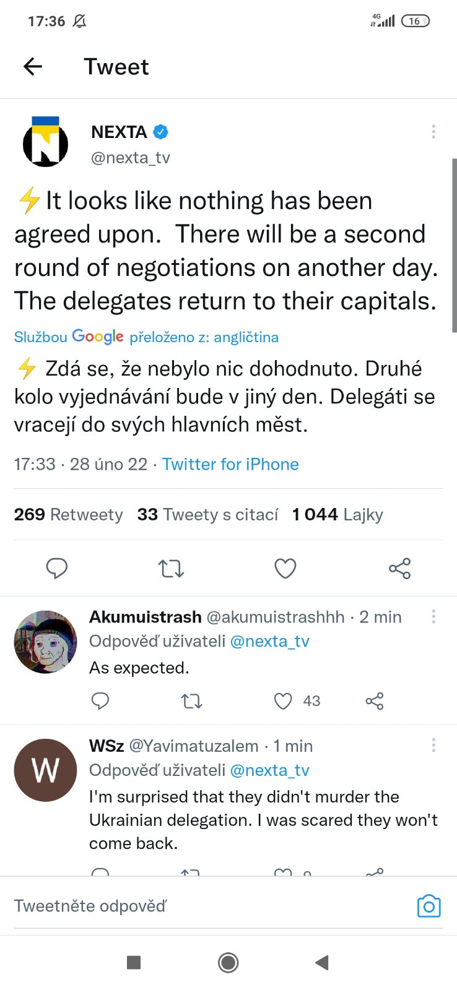The image size is (457, 990).
Task: Reply to the NEXTA tweet
Action: click(x=57, y=568)
